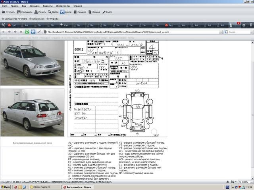
Task: Click the Opera quick launch icon
Action: coord(15,187)
